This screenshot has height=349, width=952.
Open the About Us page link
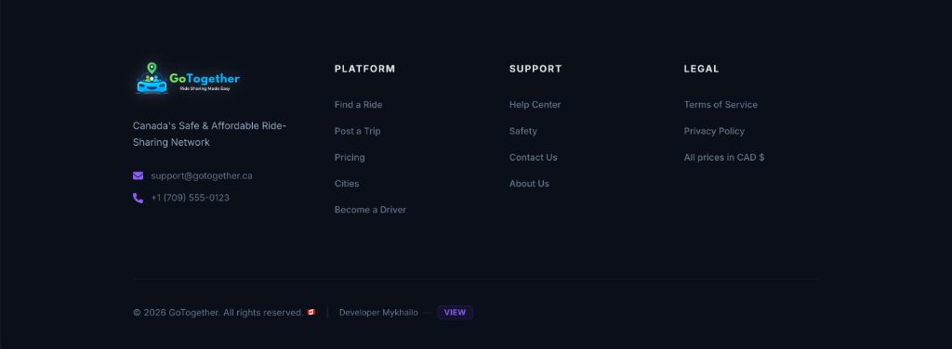point(529,184)
